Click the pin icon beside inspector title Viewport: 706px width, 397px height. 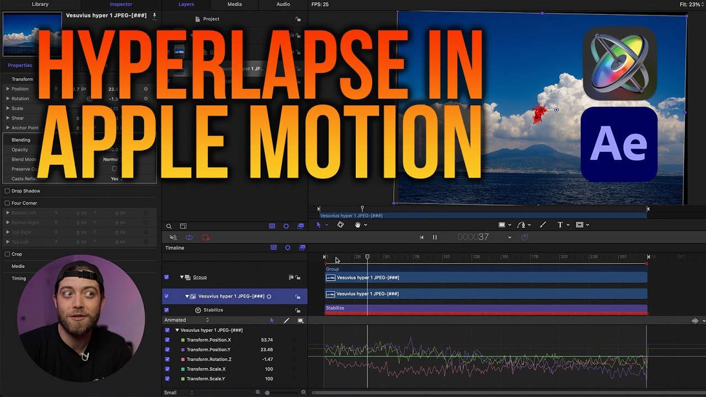154,15
